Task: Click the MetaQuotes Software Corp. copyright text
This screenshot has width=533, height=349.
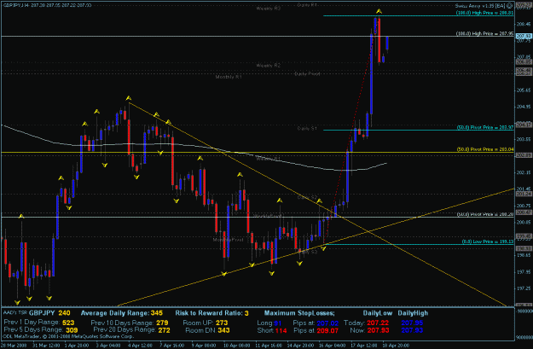Action: tap(69, 337)
